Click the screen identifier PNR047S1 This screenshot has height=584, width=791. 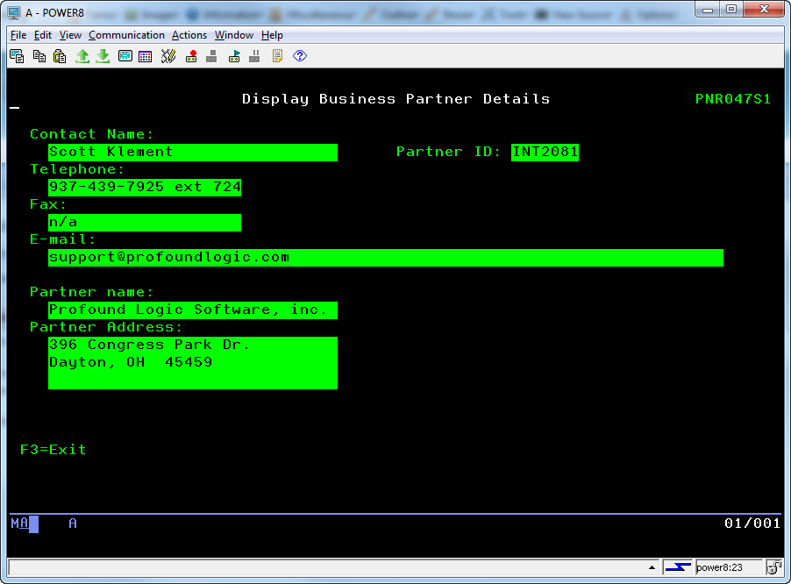pyautogui.click(x=733, y=99)
